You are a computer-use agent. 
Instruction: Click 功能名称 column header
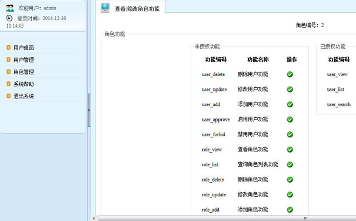point(258,60)
